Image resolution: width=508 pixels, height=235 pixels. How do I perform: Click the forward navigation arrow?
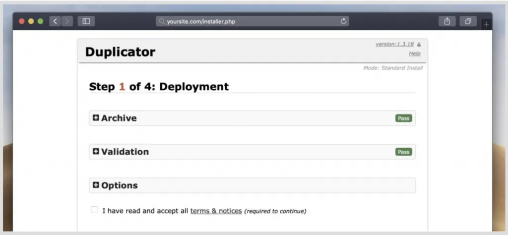pyautogui.click(x=67, y=21)
